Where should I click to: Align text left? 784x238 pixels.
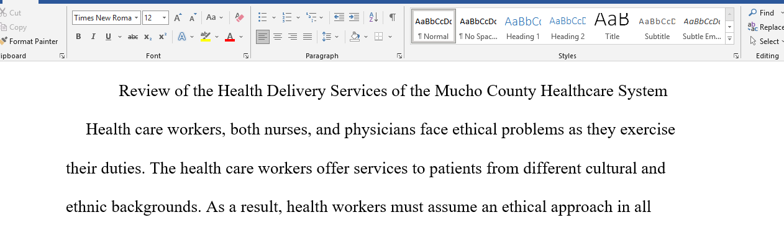[263, 37]
